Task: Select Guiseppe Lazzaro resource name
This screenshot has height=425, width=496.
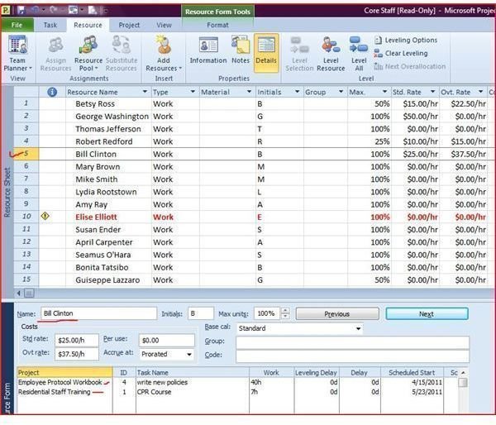Action: (x=107, y=280)
